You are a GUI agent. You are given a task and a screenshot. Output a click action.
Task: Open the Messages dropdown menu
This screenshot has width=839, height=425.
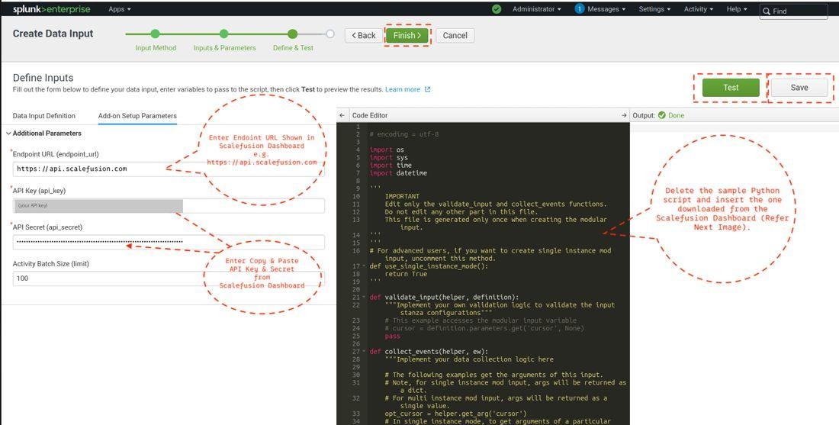(x=606, y=9)
